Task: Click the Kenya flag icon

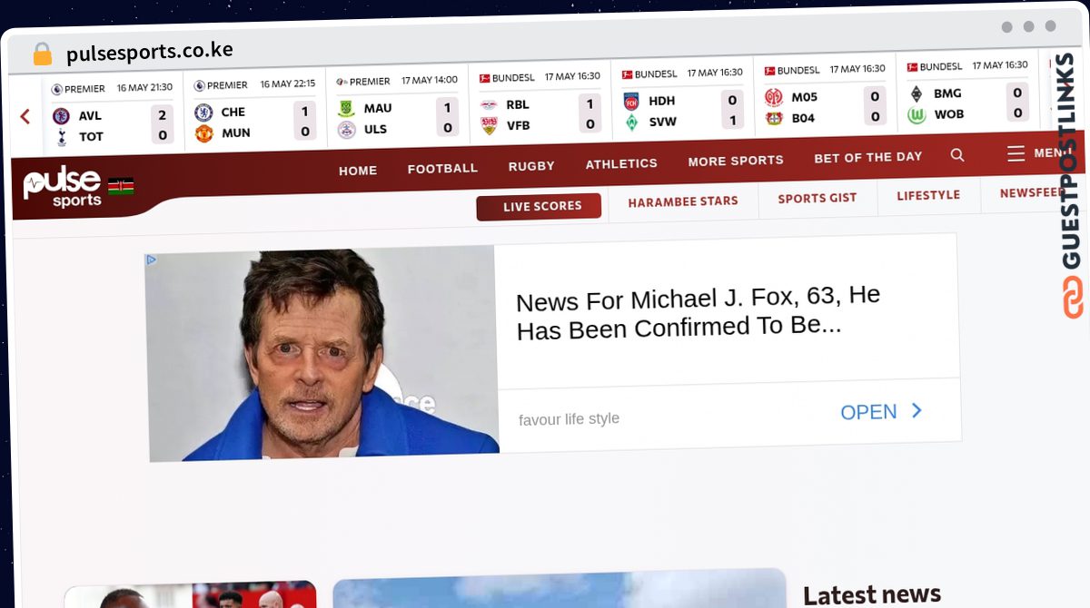Action: point(121,186)
